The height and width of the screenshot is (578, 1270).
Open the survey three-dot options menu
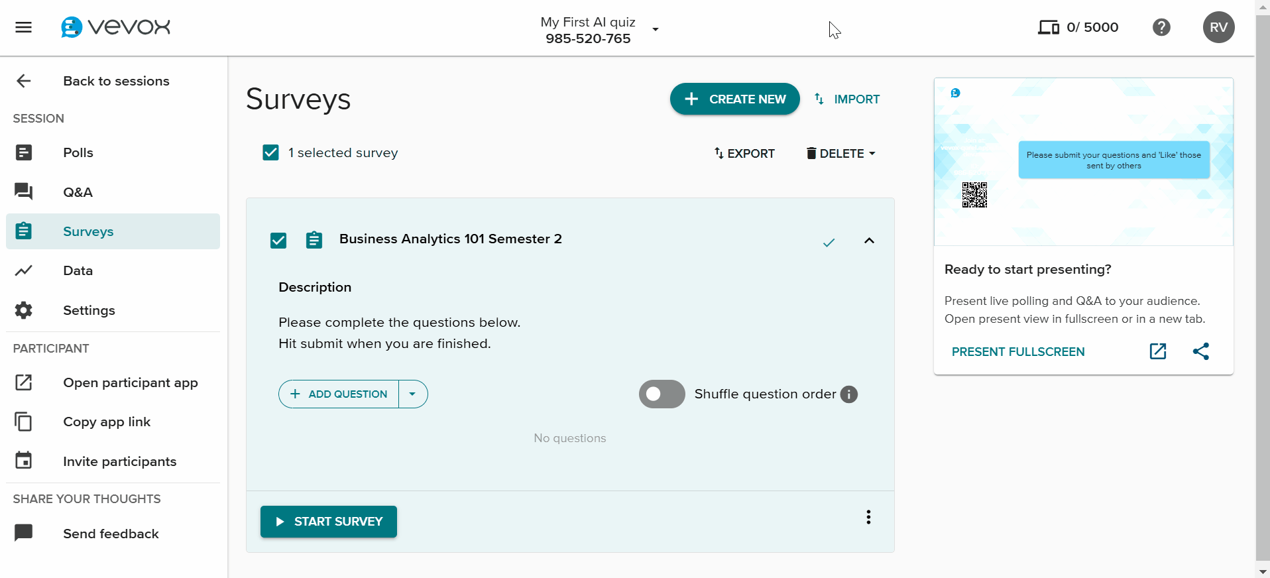[x=868, y=517]
